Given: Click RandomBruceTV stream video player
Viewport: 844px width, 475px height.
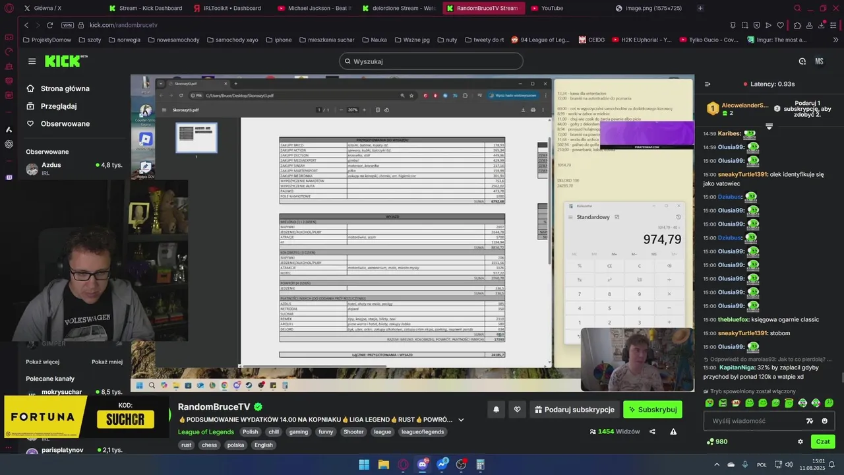Looking at the screenshot, I should pyautogui.click(x=412, y=233).
